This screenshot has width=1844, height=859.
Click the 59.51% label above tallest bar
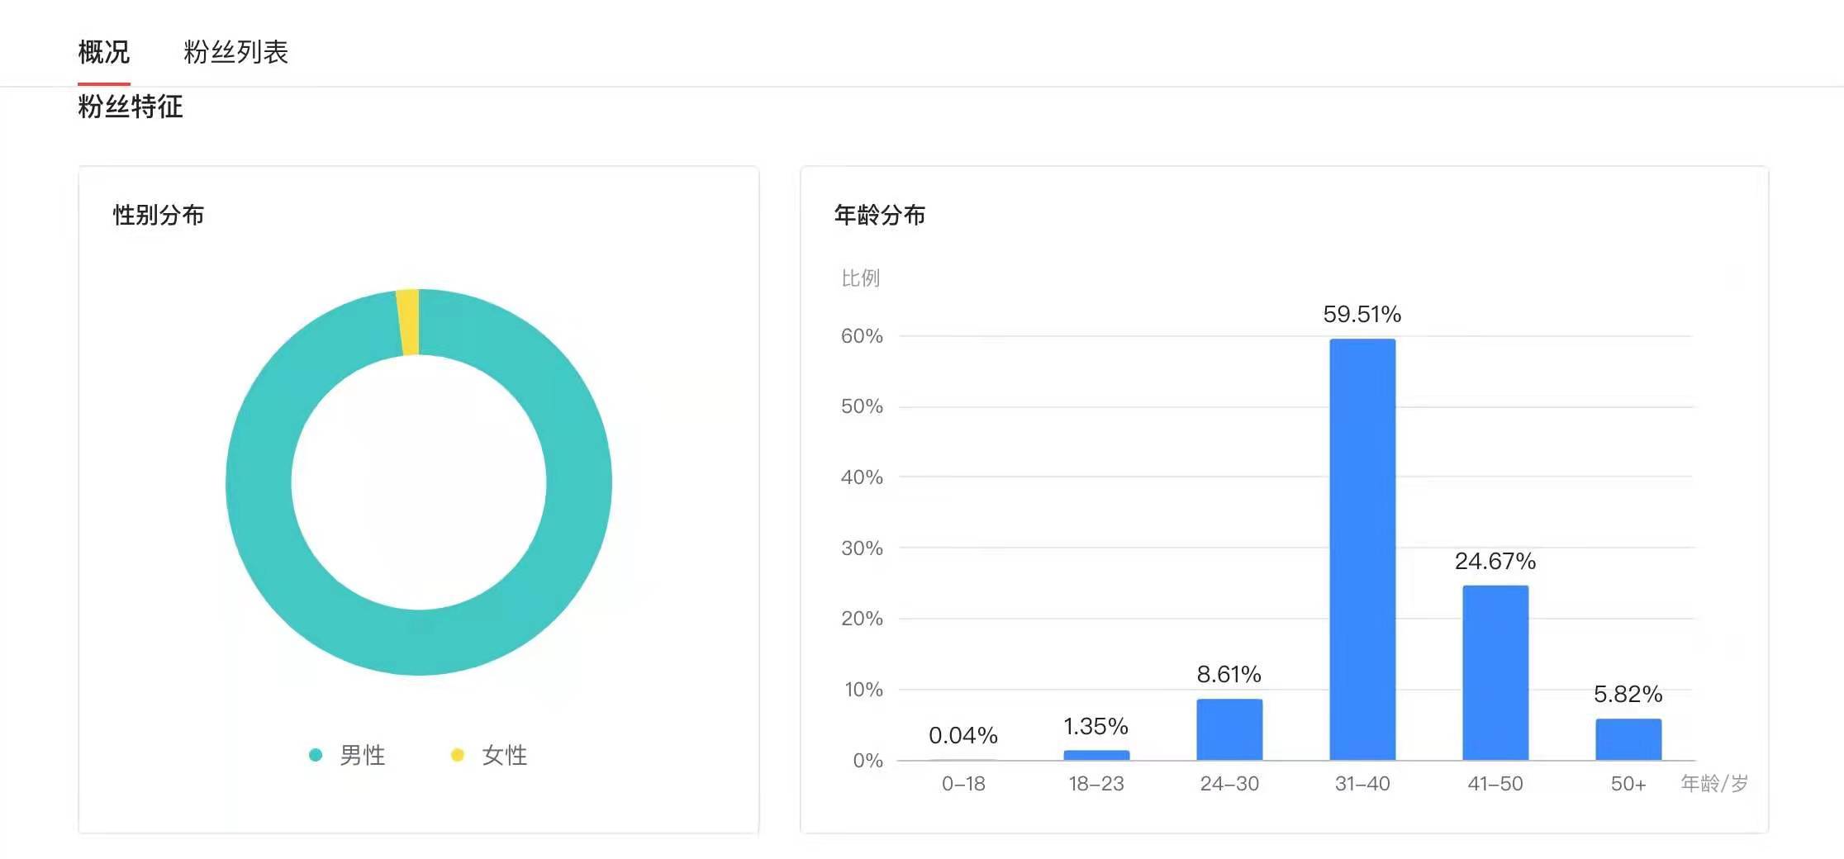(x=1362, y=314)
